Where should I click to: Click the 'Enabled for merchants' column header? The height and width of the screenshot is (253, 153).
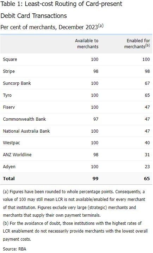tap(137, 44)
